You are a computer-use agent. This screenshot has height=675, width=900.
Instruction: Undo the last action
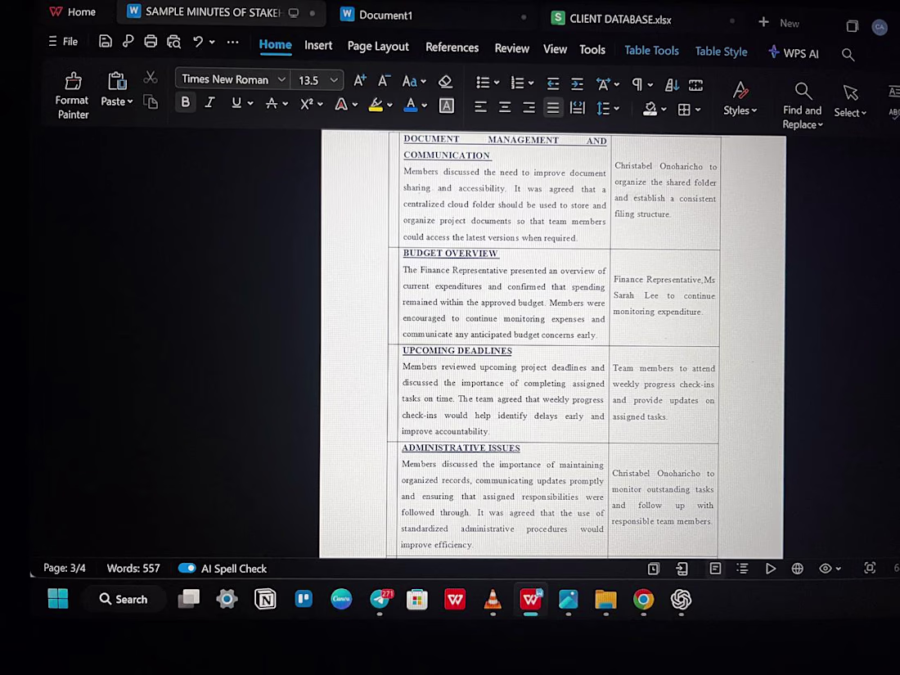[197, 42]
